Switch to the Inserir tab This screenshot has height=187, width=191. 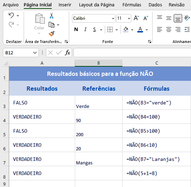[65, 5]
